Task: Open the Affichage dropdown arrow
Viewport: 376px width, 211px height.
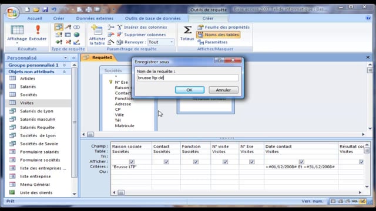Action: 17,43
